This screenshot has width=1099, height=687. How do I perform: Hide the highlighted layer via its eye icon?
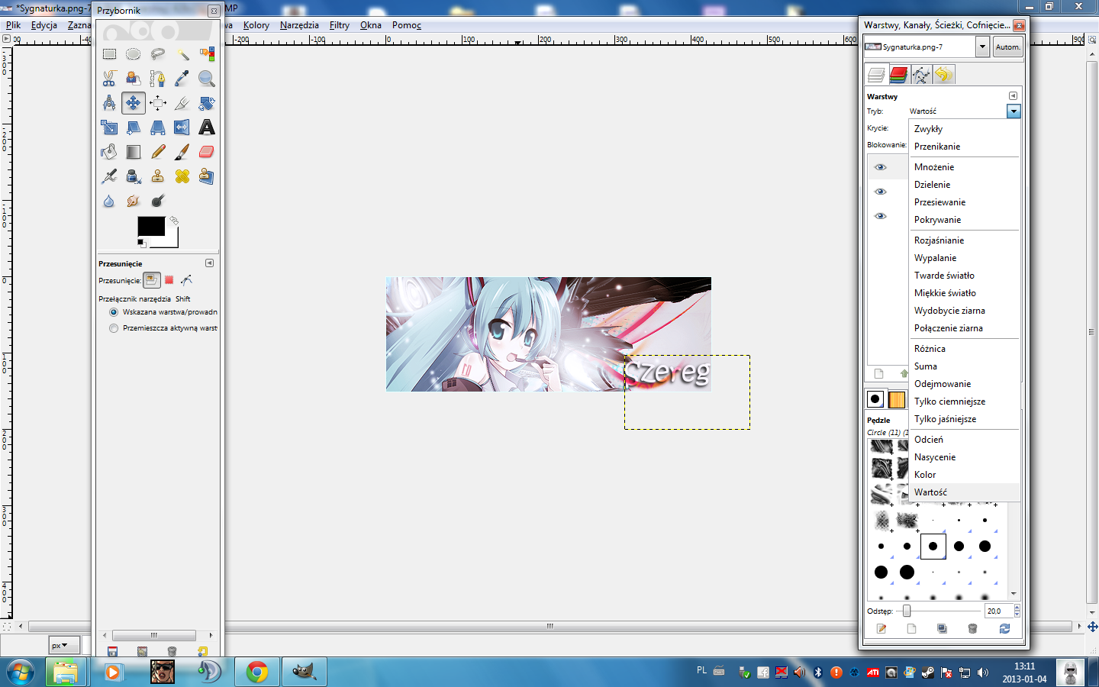(881, 167)
